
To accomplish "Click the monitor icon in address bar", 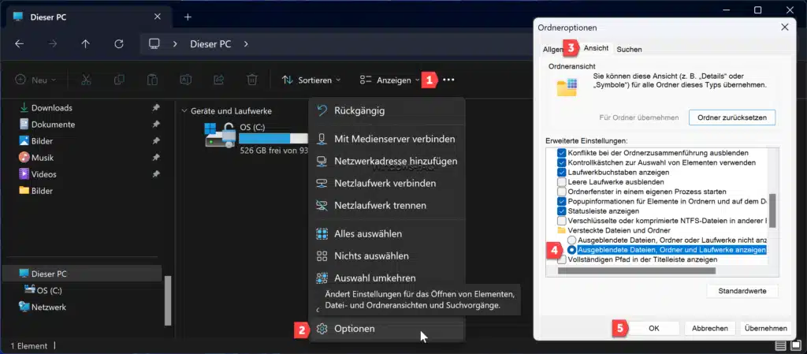I will 154,44.
